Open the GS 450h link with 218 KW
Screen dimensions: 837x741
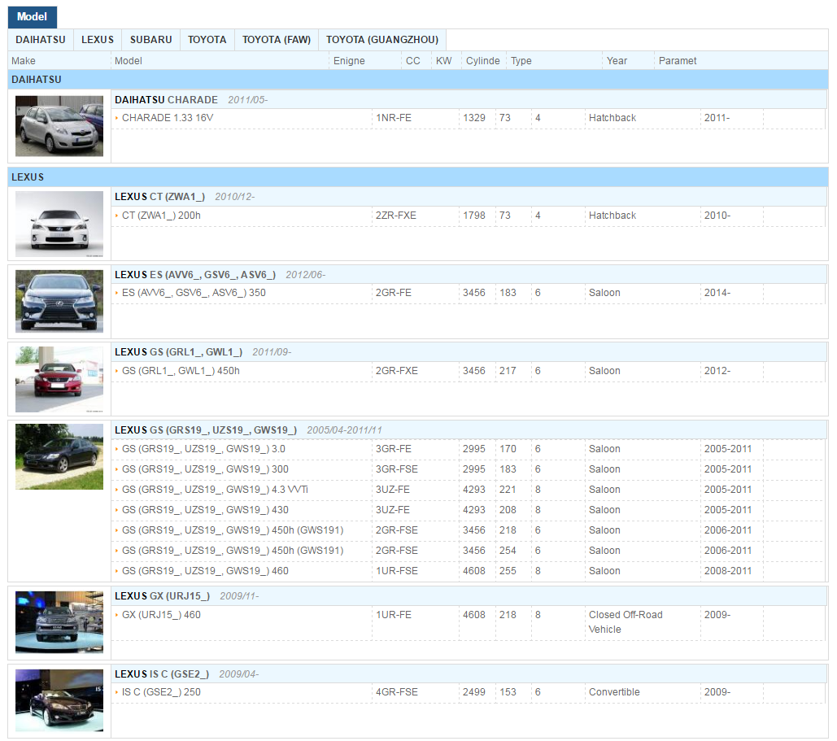[x=232, y=530]
